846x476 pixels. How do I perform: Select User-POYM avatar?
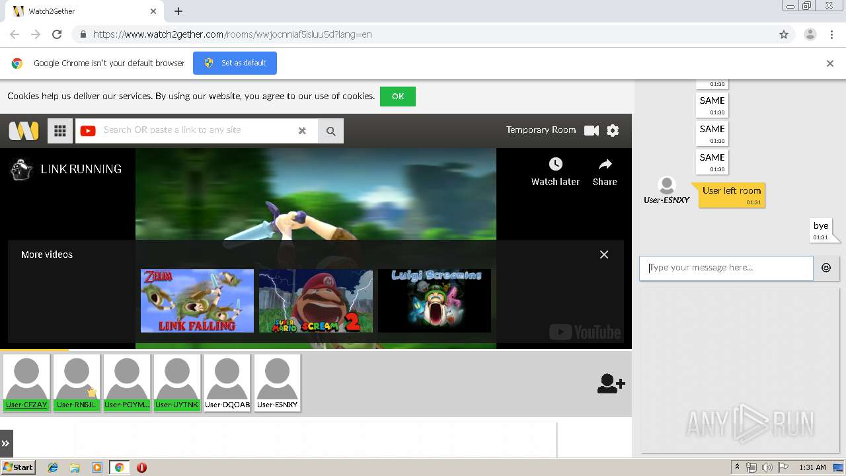pos(127,383)
